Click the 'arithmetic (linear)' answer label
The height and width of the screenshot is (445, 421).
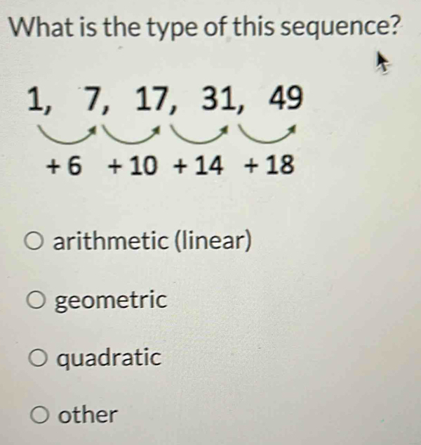click(152, 241)
